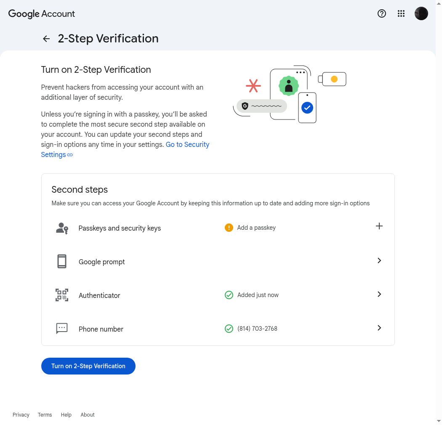Click Turn on 2-Step Verification button

pos(88,366)
